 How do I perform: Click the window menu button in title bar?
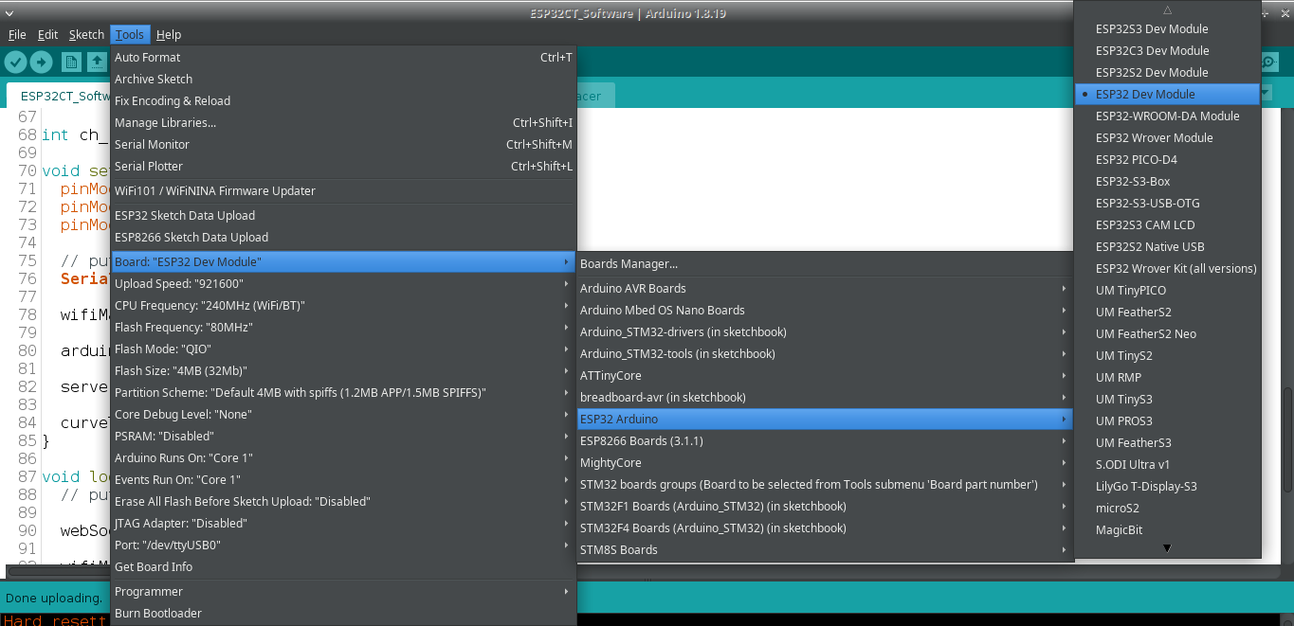[9, 12]
